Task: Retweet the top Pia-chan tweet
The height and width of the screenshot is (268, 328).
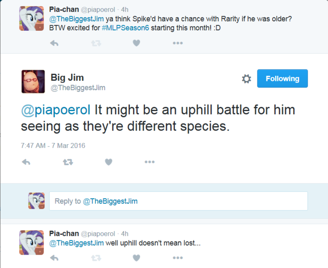Action: (96, 43)
